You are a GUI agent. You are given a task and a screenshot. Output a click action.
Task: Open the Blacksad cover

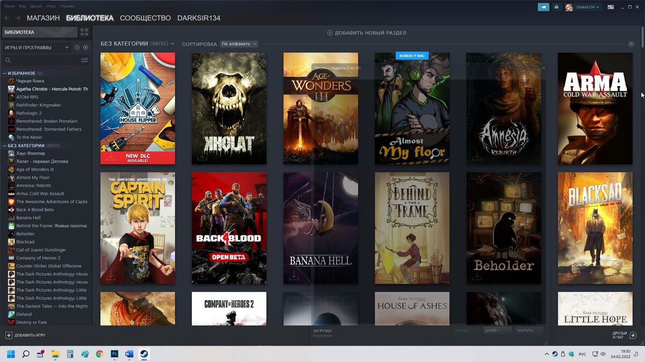click(595, 228)
